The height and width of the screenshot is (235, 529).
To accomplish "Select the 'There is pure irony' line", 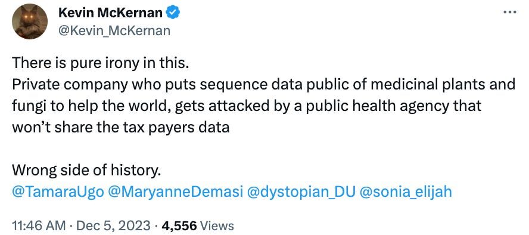I will tap(100, 63).
